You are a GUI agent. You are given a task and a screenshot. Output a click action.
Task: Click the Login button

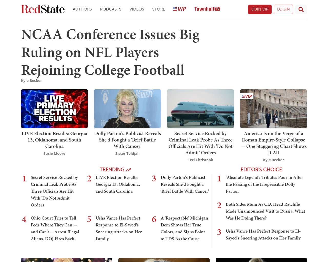coord(283,9)
